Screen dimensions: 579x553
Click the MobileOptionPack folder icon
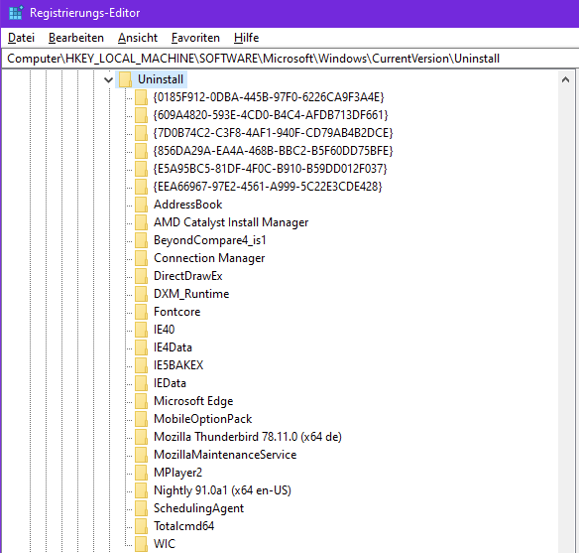pos(141,419)
